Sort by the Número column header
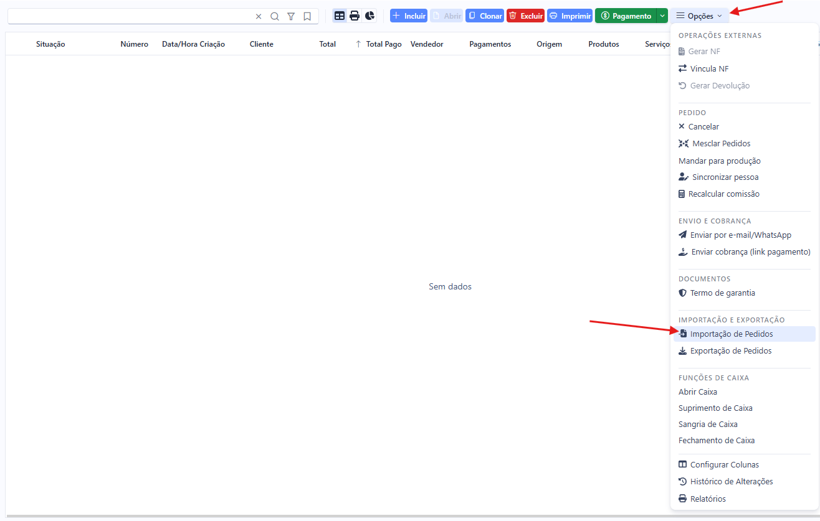Viewport: 820px width, 521px height. [135, 44]
